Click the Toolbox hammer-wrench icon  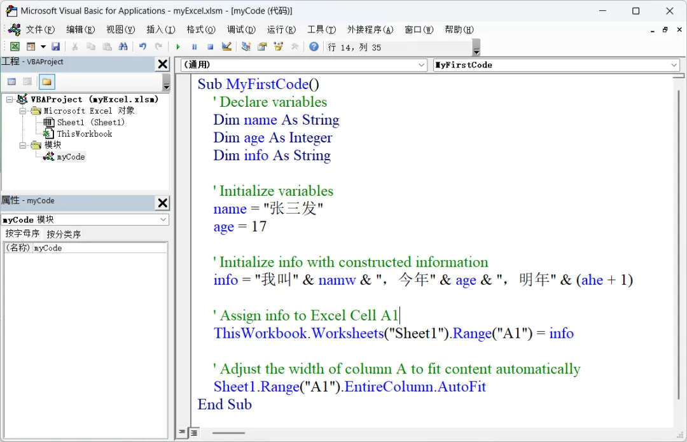click(295, 46)
